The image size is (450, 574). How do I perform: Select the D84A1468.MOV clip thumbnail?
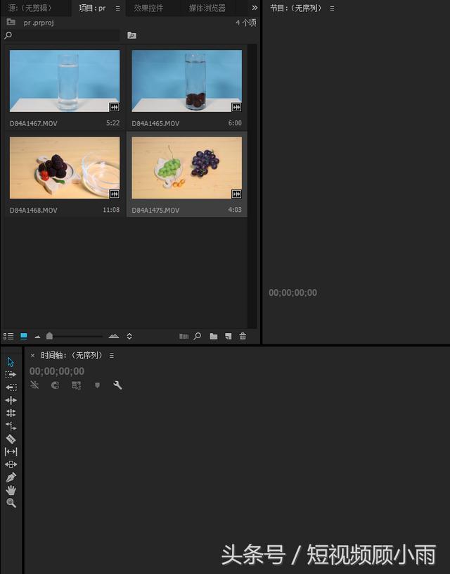point(65,168)
